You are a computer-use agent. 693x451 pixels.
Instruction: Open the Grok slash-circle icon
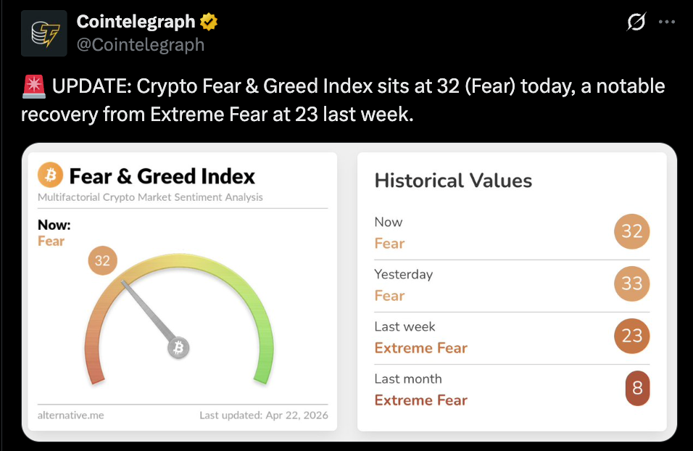pos(636,22)
